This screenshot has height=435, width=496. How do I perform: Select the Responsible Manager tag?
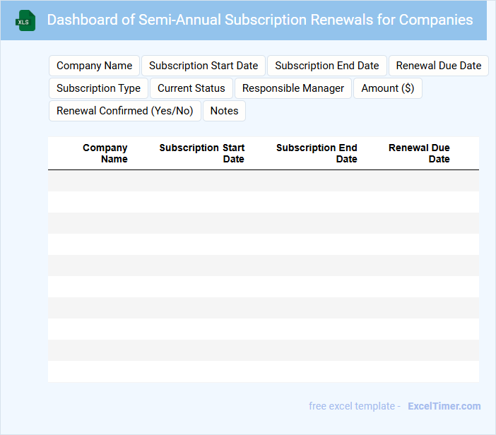tap(293, 88)
